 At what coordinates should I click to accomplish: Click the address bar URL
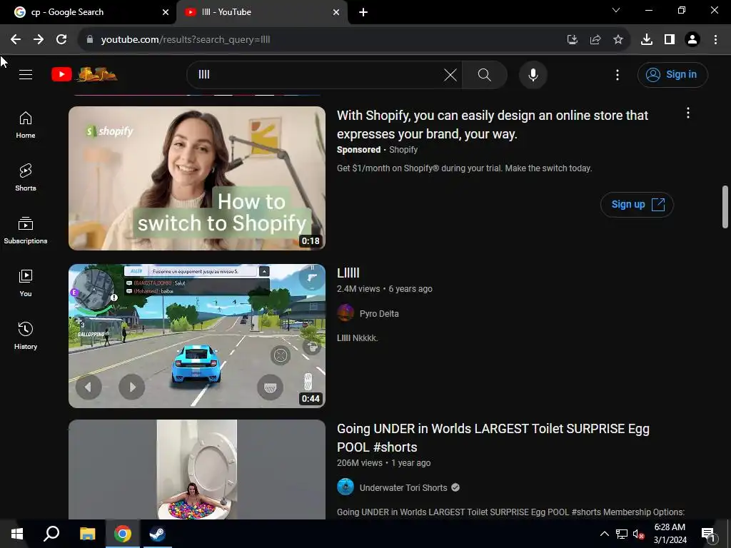click(186, 40)
